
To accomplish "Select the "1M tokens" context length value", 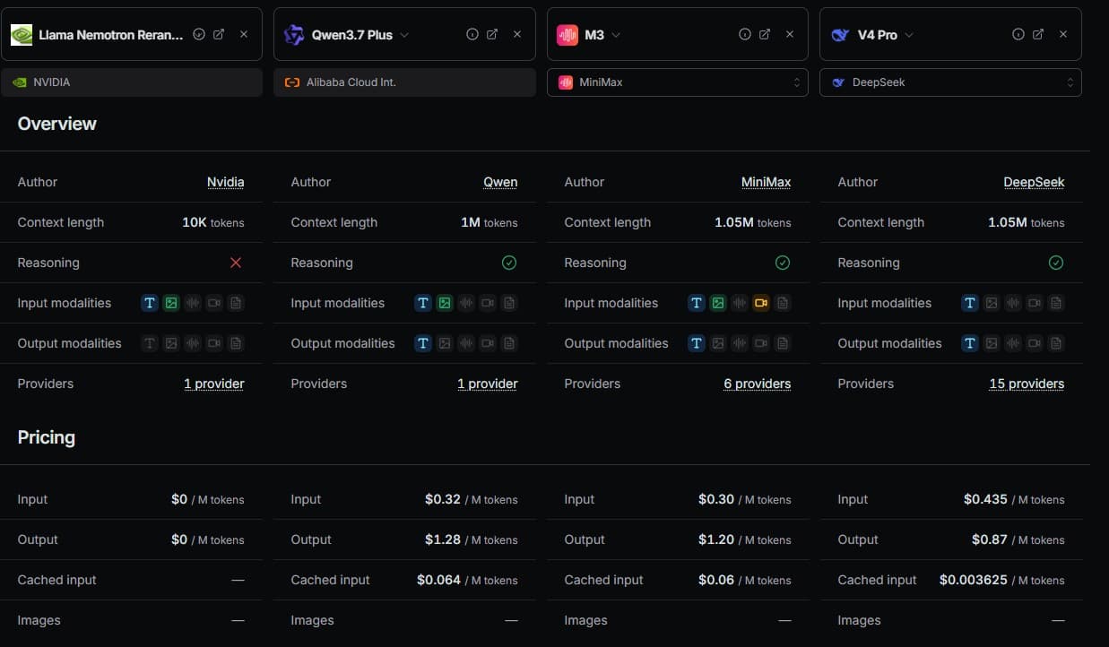I will (490, 222).
